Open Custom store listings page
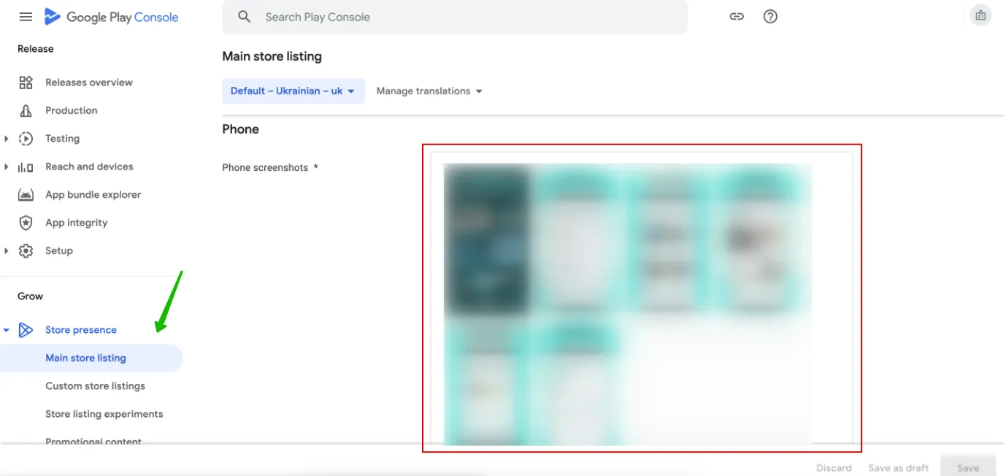1006x476 pixels. 95,386
